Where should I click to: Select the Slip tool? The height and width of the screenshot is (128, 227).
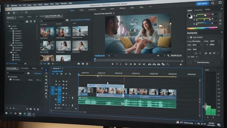click(46, 87)
